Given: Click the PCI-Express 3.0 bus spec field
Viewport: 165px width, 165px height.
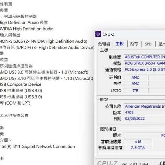Looking at the screenshot, I should click(x=145, y=70).
